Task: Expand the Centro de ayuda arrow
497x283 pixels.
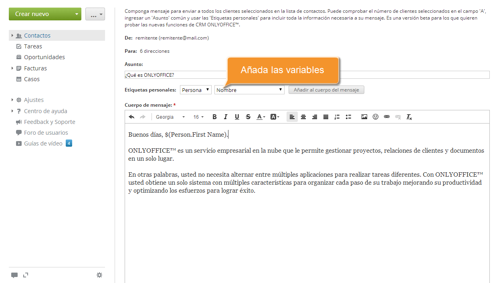Action: [12, 111]
